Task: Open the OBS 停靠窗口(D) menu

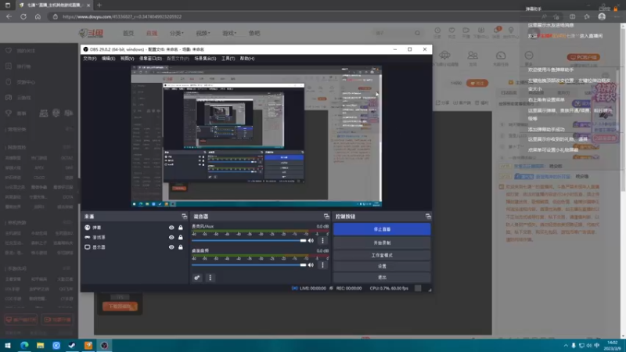Action: [x=150, y=59]
